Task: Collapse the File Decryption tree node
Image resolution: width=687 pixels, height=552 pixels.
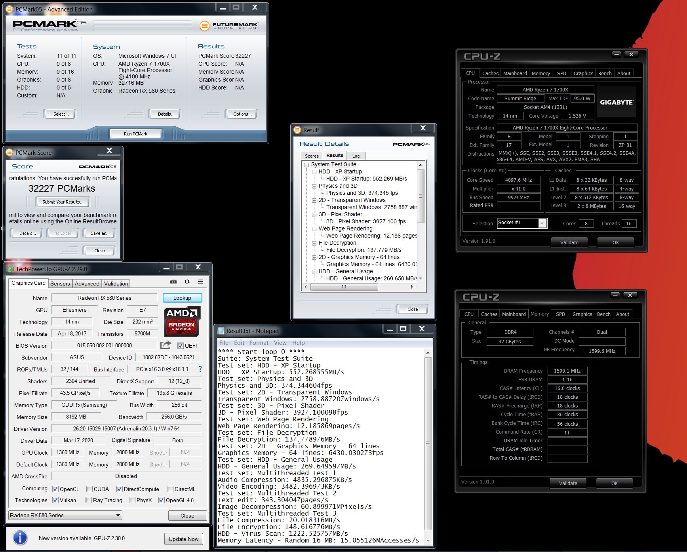Action: (x=314, y=243)
